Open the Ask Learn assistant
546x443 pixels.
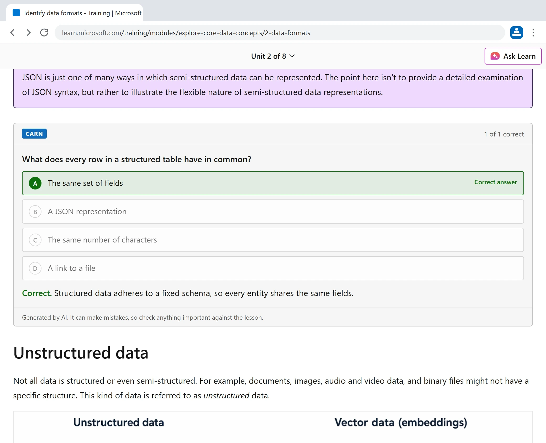pos(513,56)
